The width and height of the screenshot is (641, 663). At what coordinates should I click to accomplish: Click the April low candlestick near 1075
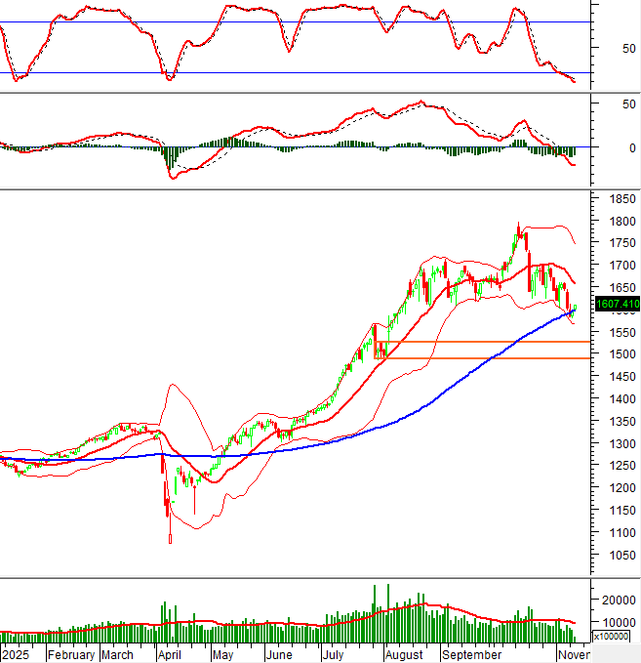pos(170,535)
